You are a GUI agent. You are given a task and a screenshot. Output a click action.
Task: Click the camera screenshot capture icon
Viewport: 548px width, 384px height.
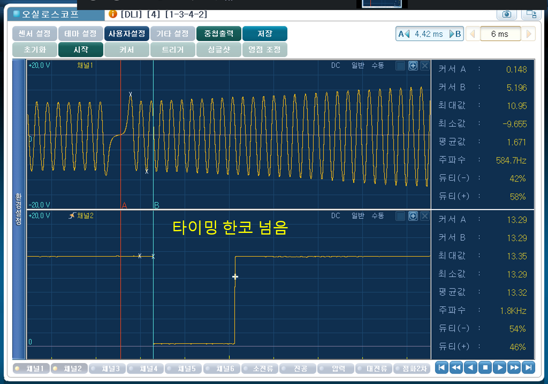(x=506, y=14)
